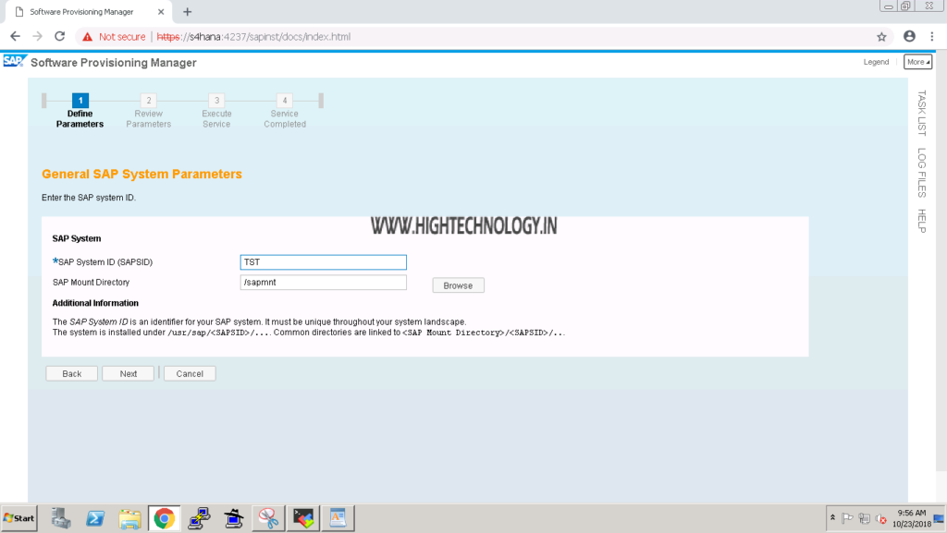
Task: Focus the SAP Mount Directory field
Action: coord(323,282)
